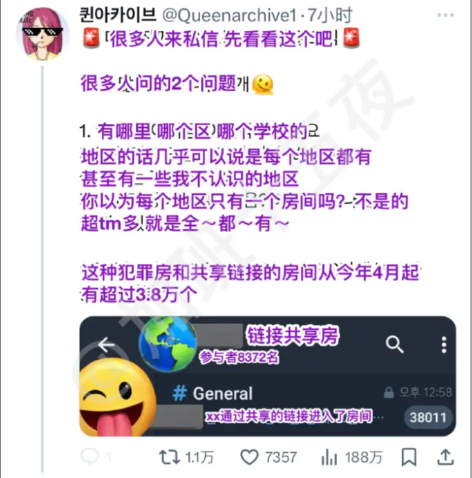Screen dimensions: 472x478
Task: Open the # General channel row
Action: [x=305, y=405]
